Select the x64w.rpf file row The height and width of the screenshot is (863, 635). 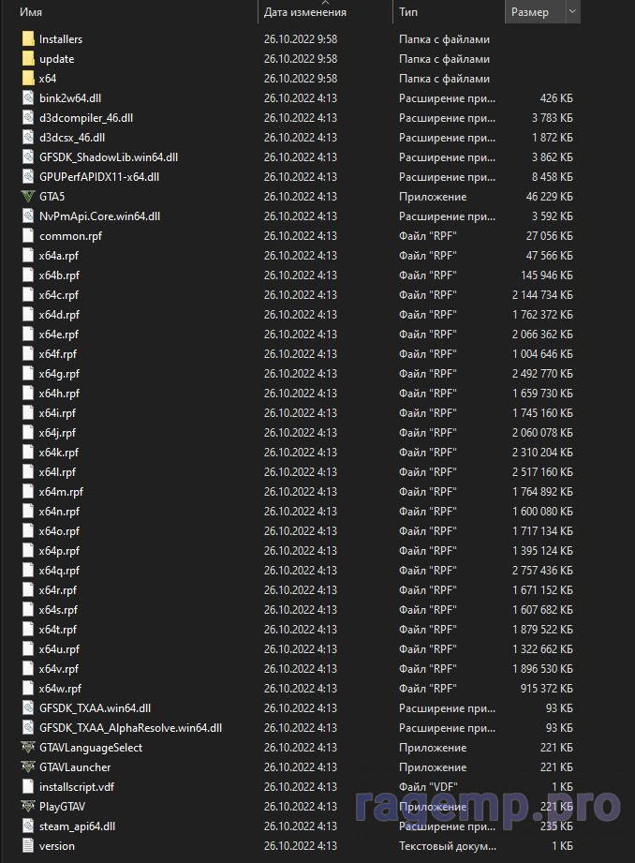point(297,688)
